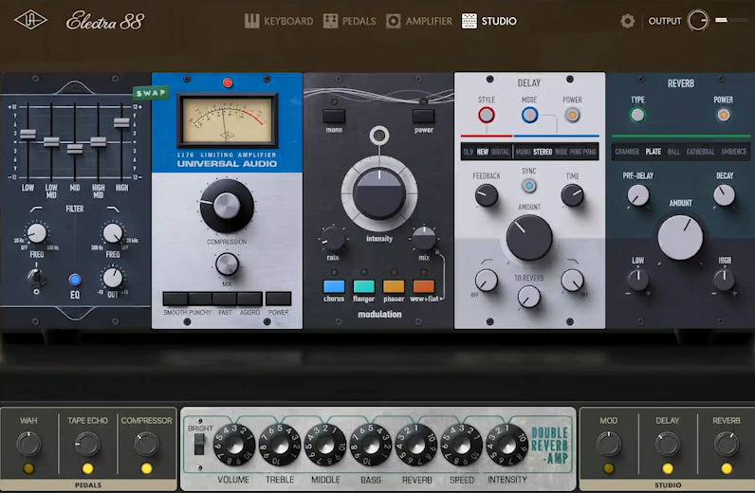Click the modulation intensity knob
This screenshot has width=755, height=493.
(x=379, y=193)
